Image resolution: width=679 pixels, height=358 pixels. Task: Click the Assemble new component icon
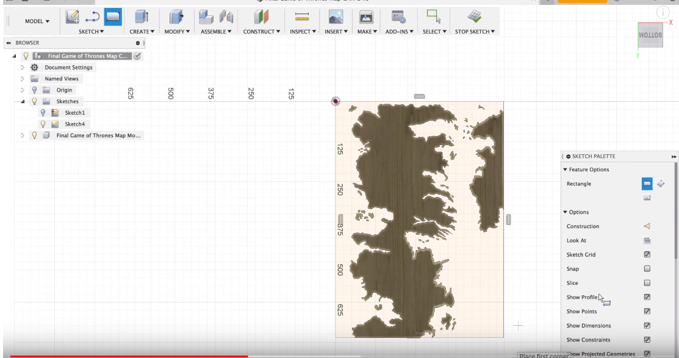[206, 17]
